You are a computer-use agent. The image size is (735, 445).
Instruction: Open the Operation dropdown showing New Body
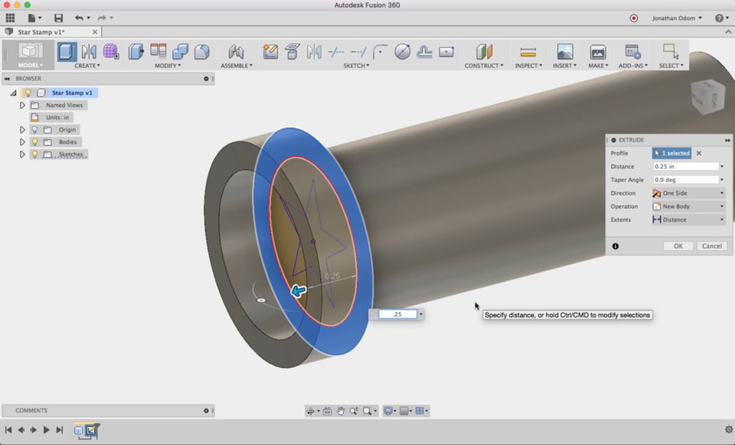pyautogui.click(x=688, y=206)
